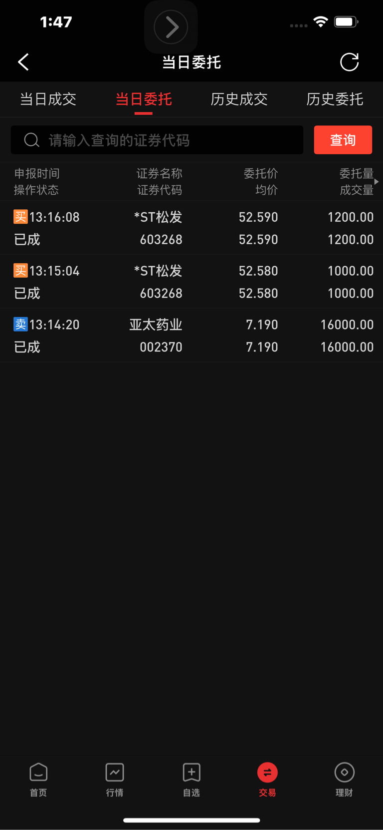Select the 当日委托 tab
This screenshot has height=830, width=383.
tap(144, 99)
